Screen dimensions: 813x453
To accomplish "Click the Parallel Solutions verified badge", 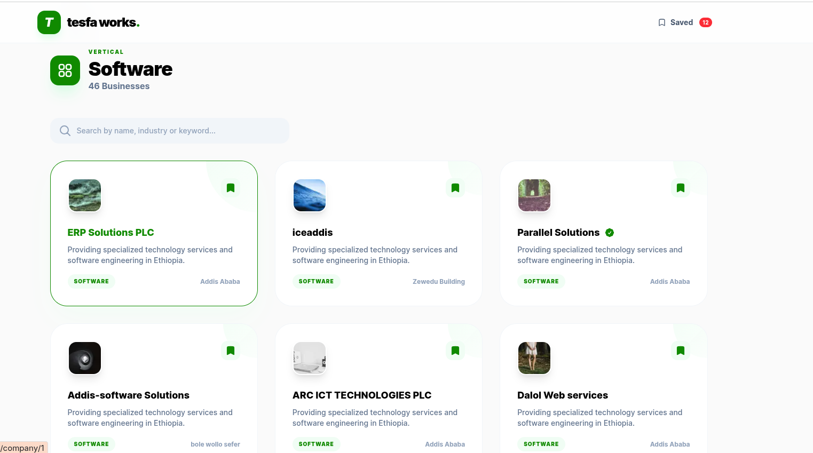I will [x=610, y=233].
